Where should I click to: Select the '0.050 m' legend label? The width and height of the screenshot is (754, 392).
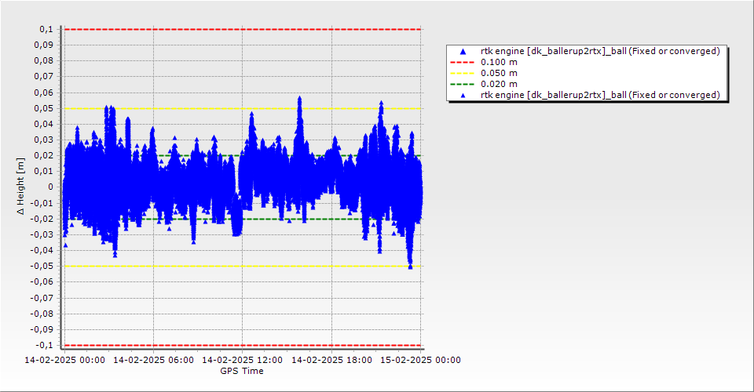tap(500, 73)
